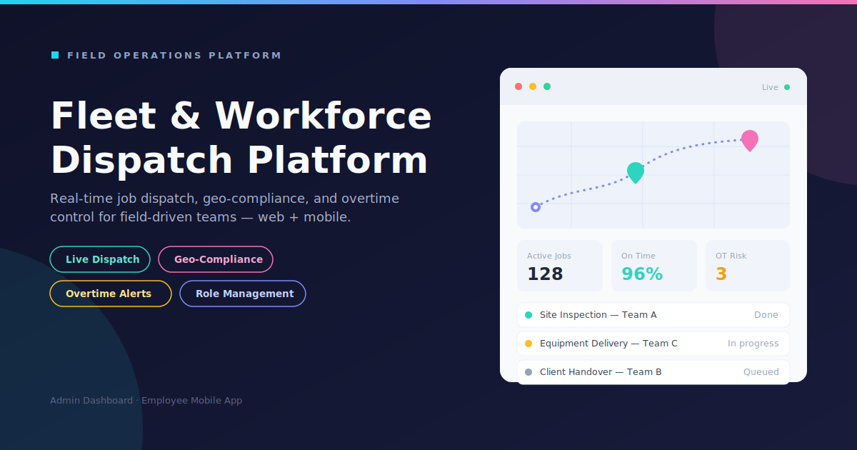Click the pink destination map pin
Screen dimensions: 857x450
(x=749, y=140)
